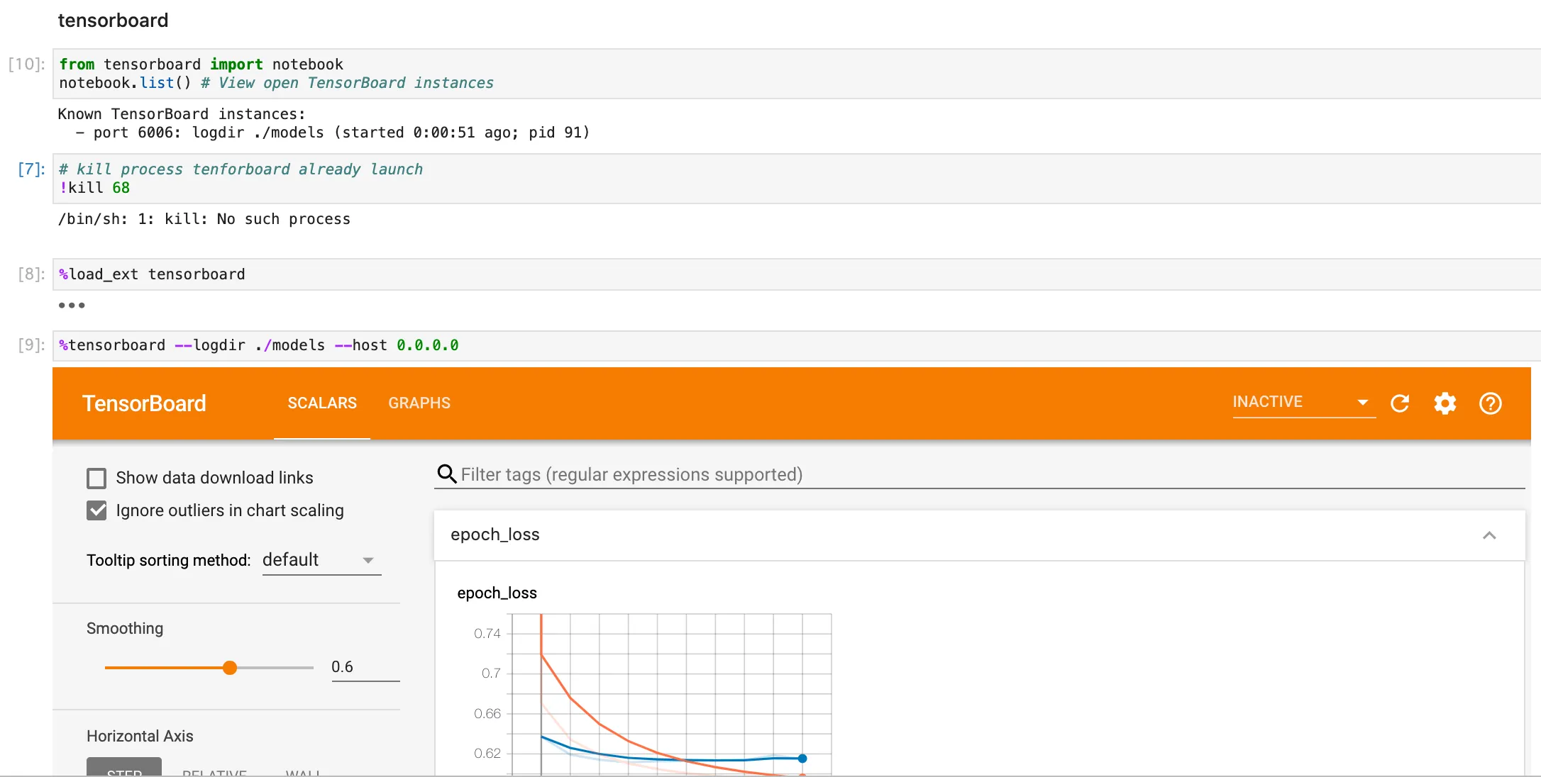Screen dimensions: 1541x777
Task: Switch to the SCALARS tab
Action: pyautogui.click(x=322, y=403)
